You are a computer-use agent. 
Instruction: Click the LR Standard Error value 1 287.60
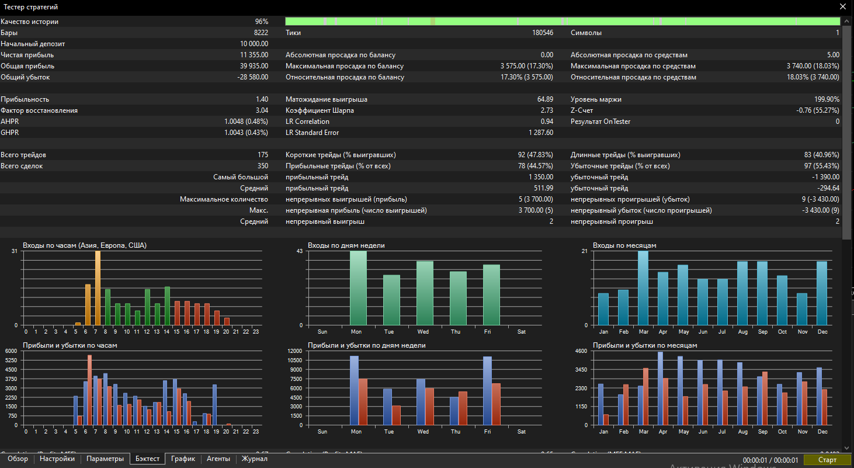tap(541, 133)
